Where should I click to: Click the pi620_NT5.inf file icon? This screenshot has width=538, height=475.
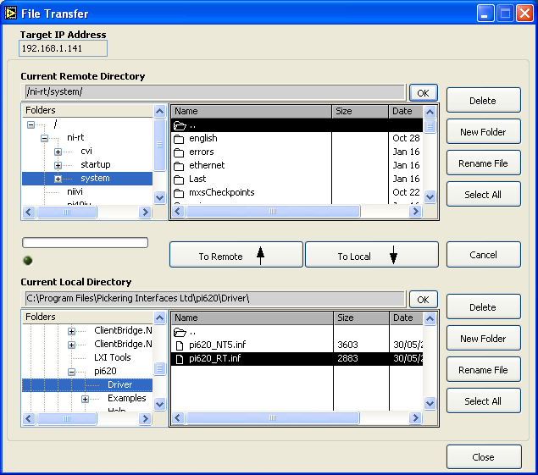(x=179, y=345)
